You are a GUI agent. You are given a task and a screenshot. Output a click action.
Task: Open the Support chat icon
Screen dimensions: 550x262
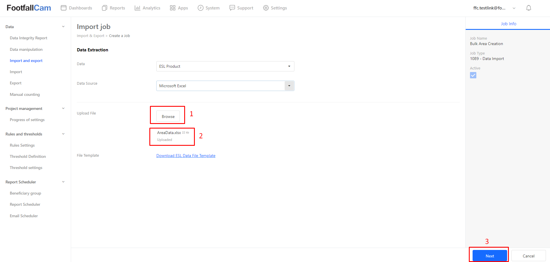232,8
